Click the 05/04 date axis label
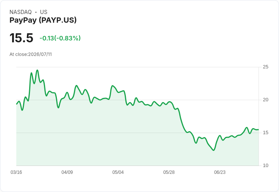The width and height of the screenshot is (279, 192). pyautogui.click(x=118, y=172)
